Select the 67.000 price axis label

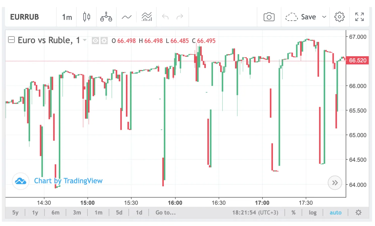click(358, 37)
